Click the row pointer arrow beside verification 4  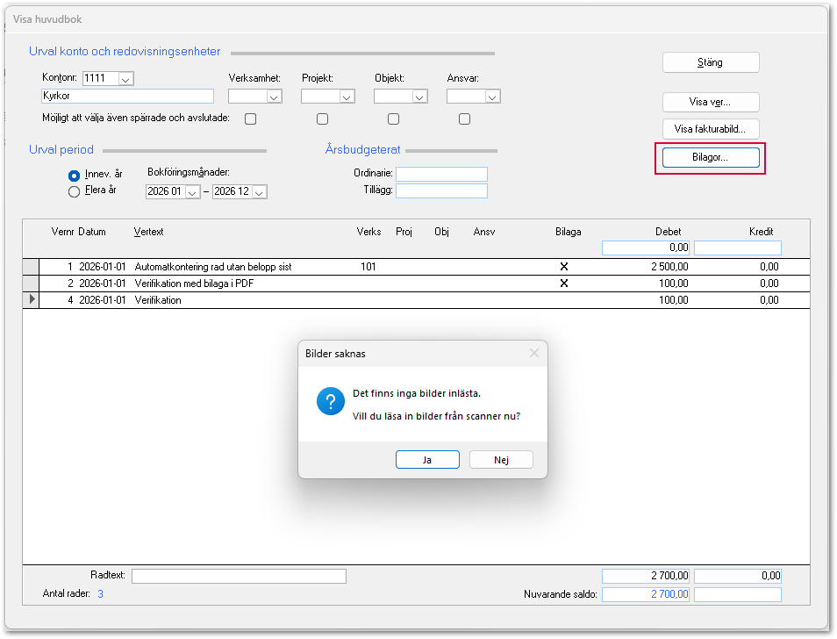point(32,299)
